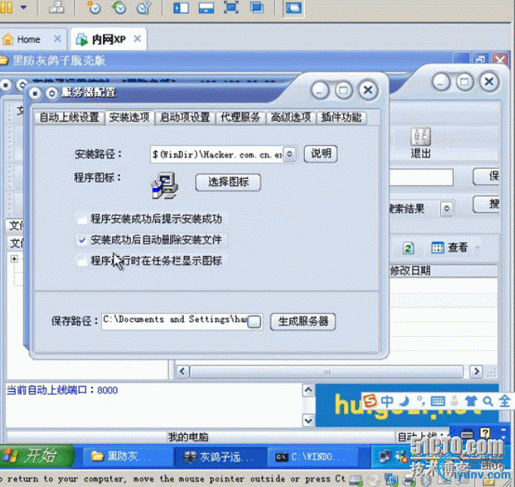The width and height of the screenshot is (515, 487).
Task: Click the 搜 button in main window
Action: [487, 204]
